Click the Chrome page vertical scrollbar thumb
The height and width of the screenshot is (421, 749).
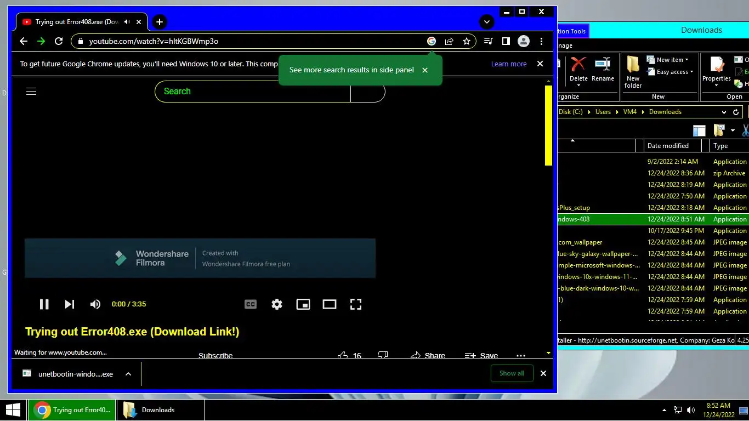coord(548,125)
